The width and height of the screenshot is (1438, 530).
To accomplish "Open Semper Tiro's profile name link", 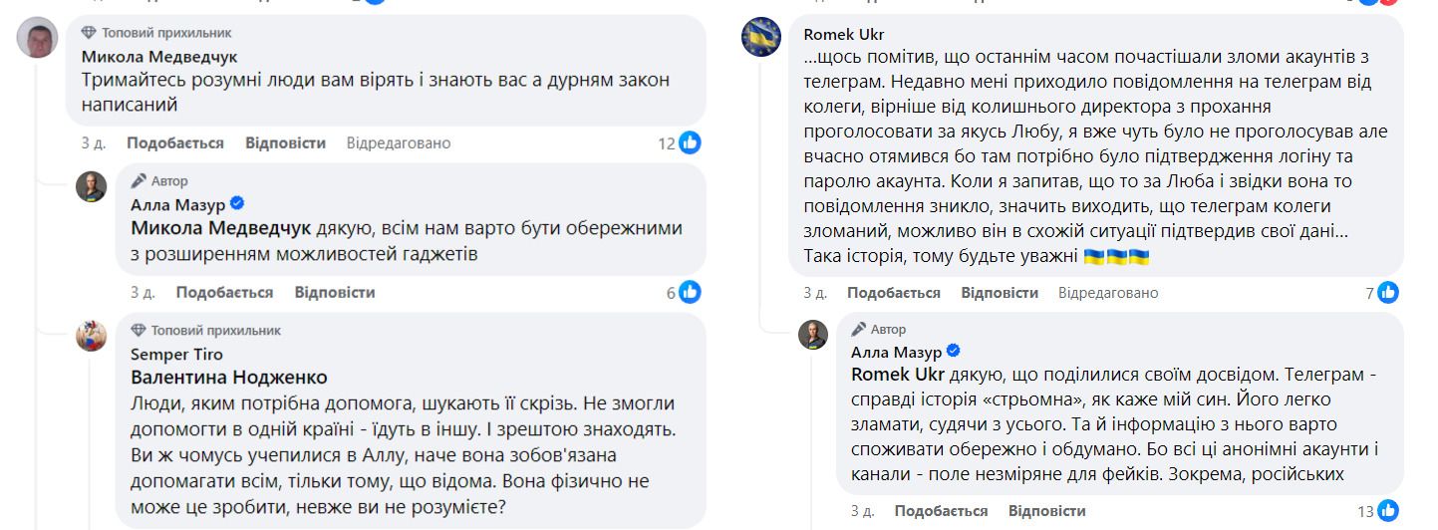I will coord(177,354).
